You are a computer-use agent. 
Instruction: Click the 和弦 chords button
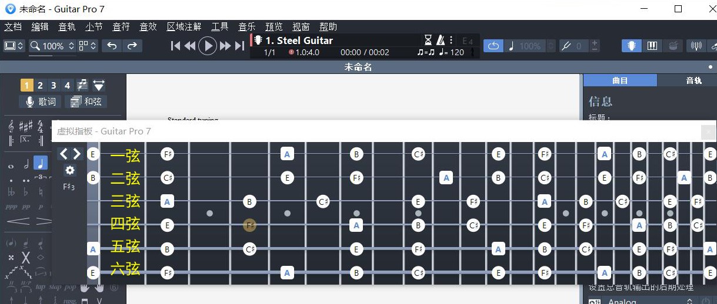tap(86, 102)
